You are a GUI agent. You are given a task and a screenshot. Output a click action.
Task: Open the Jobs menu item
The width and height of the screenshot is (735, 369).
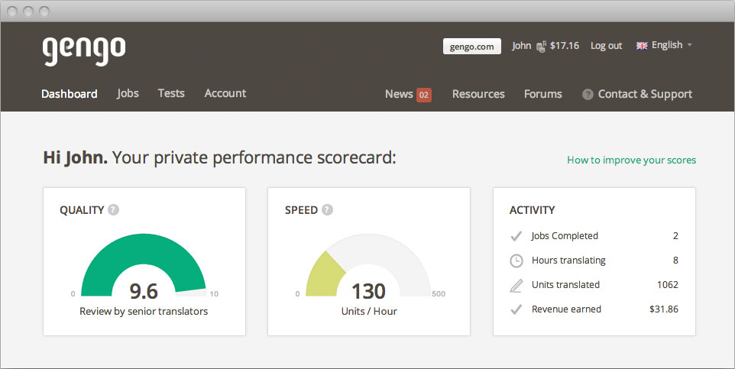[128, 93]
